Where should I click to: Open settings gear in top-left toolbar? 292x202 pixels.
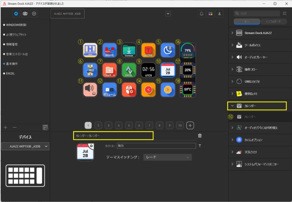coord(34,14)
